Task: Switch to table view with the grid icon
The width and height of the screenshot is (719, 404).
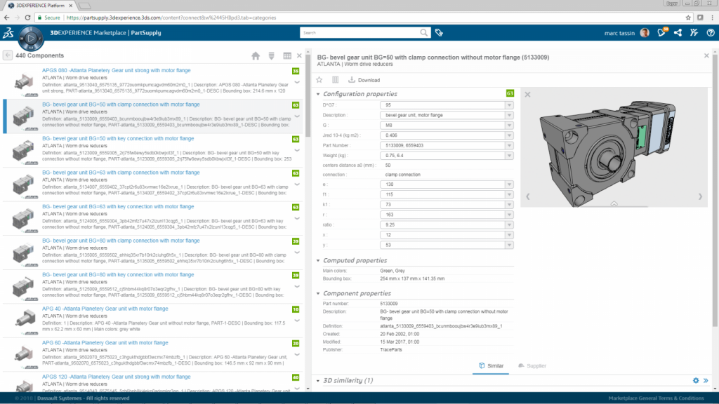Action: [286, 55]
